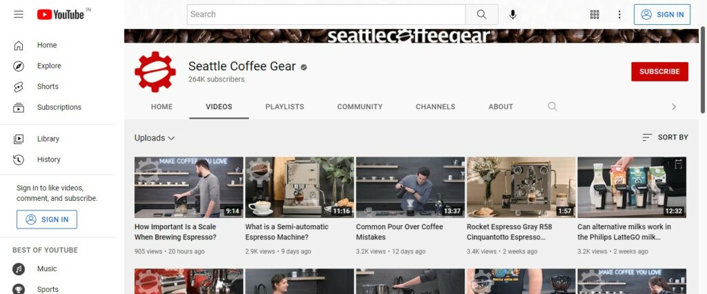Click the Music sidebar icon
This screenshot has height=294, width=707.
(x=19, y=269)
